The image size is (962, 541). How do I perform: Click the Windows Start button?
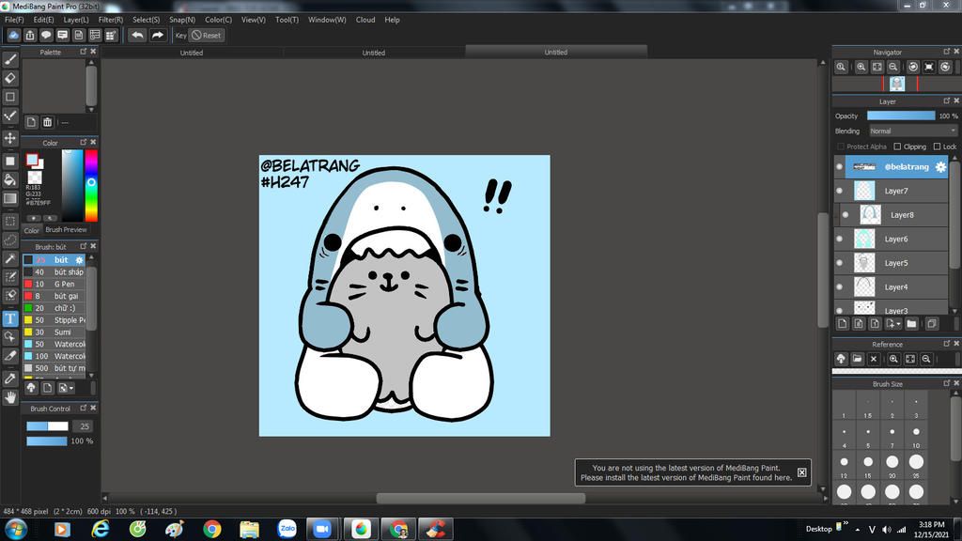pos(15,529)
